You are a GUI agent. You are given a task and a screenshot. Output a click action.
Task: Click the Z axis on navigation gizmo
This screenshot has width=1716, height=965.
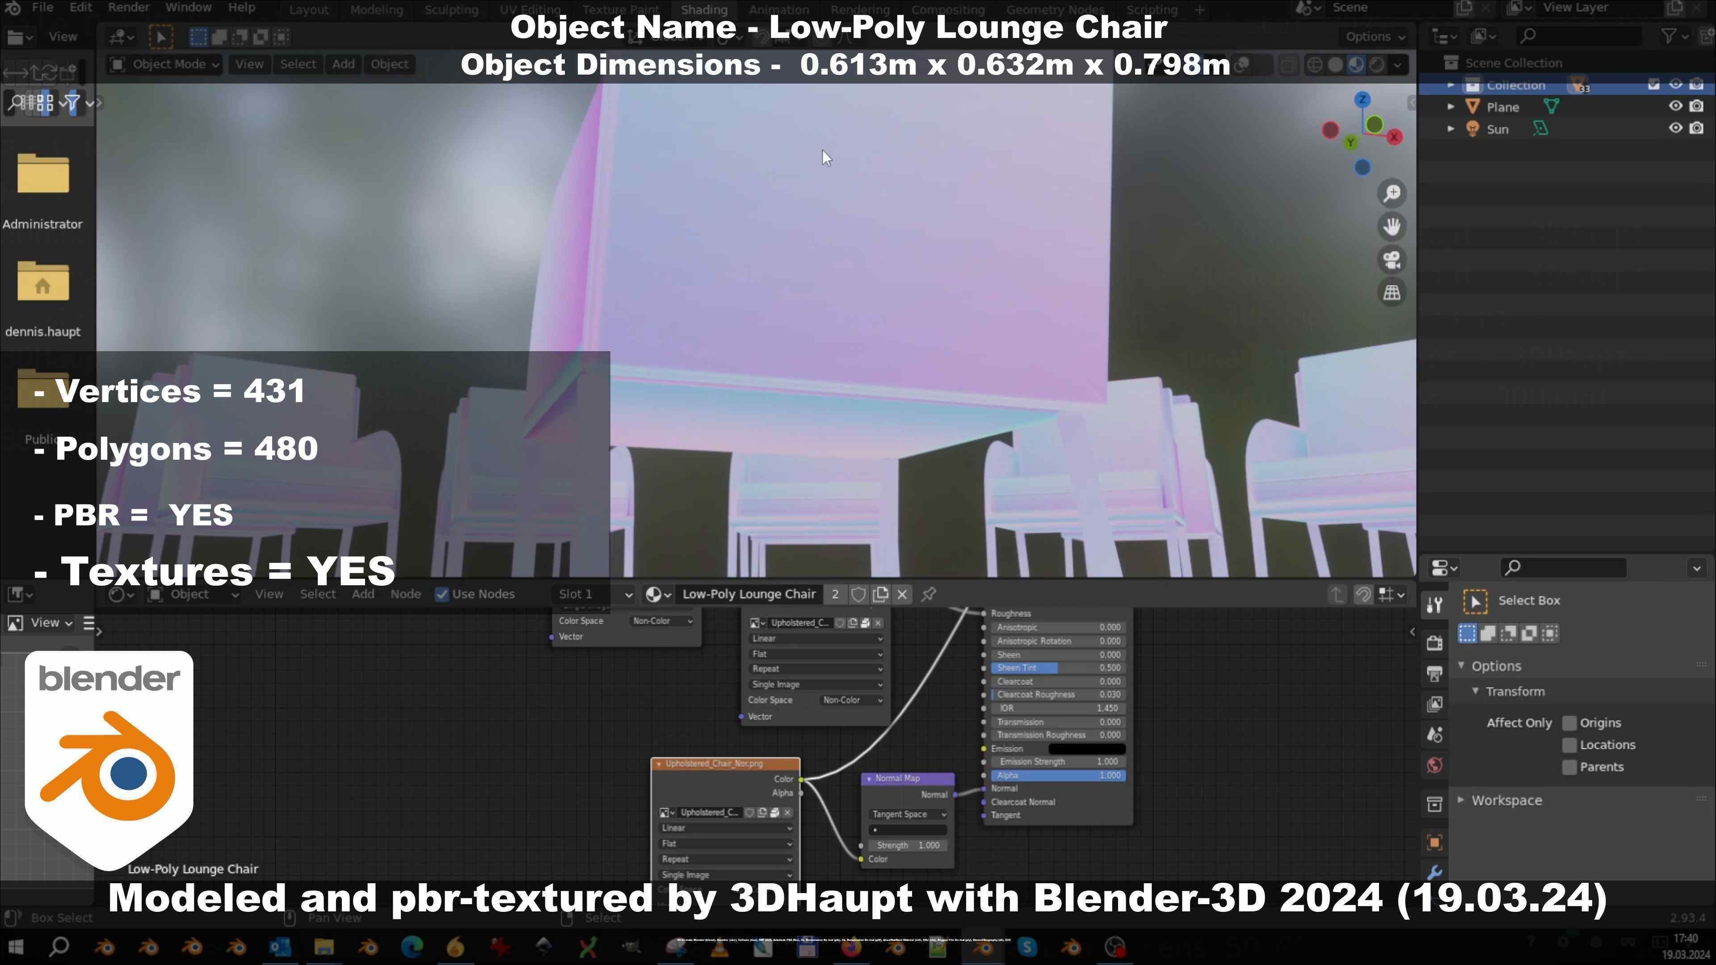pos(1362,99)
